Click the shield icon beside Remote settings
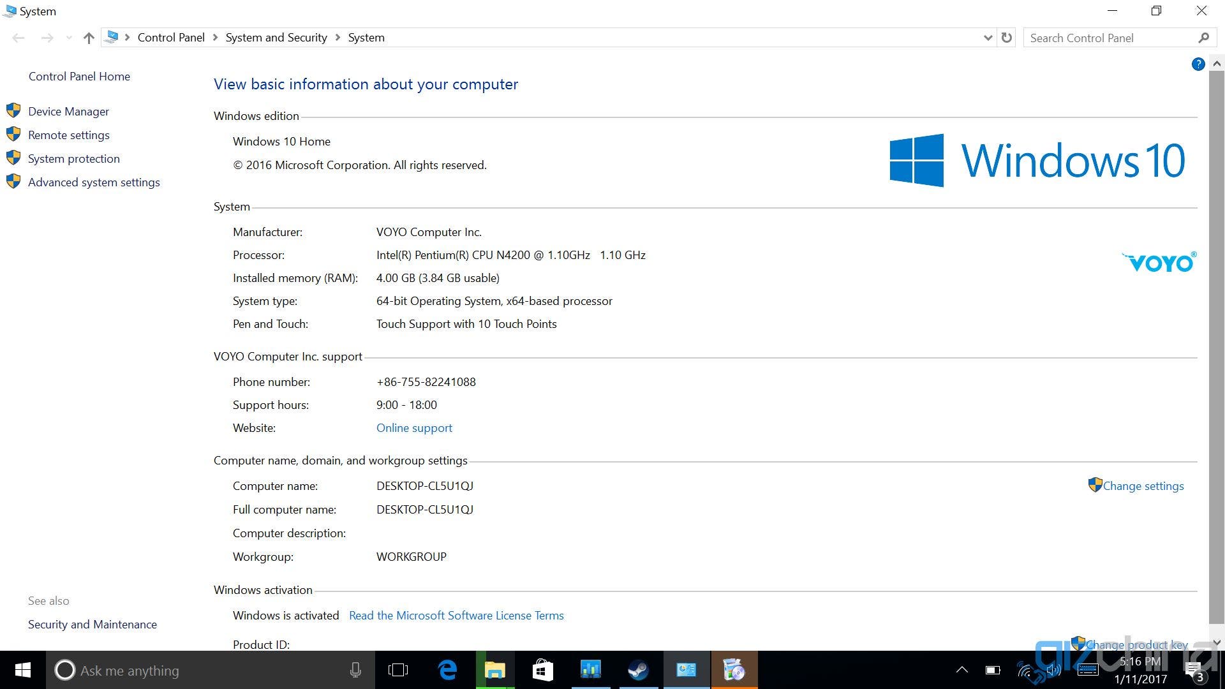1225x689 pixels. pyautogui.click(x=13, y=135)
